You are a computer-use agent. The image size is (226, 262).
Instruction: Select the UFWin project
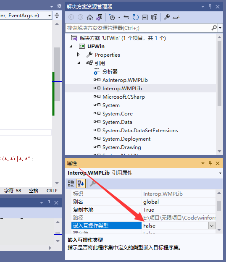[x=96, y=46]
